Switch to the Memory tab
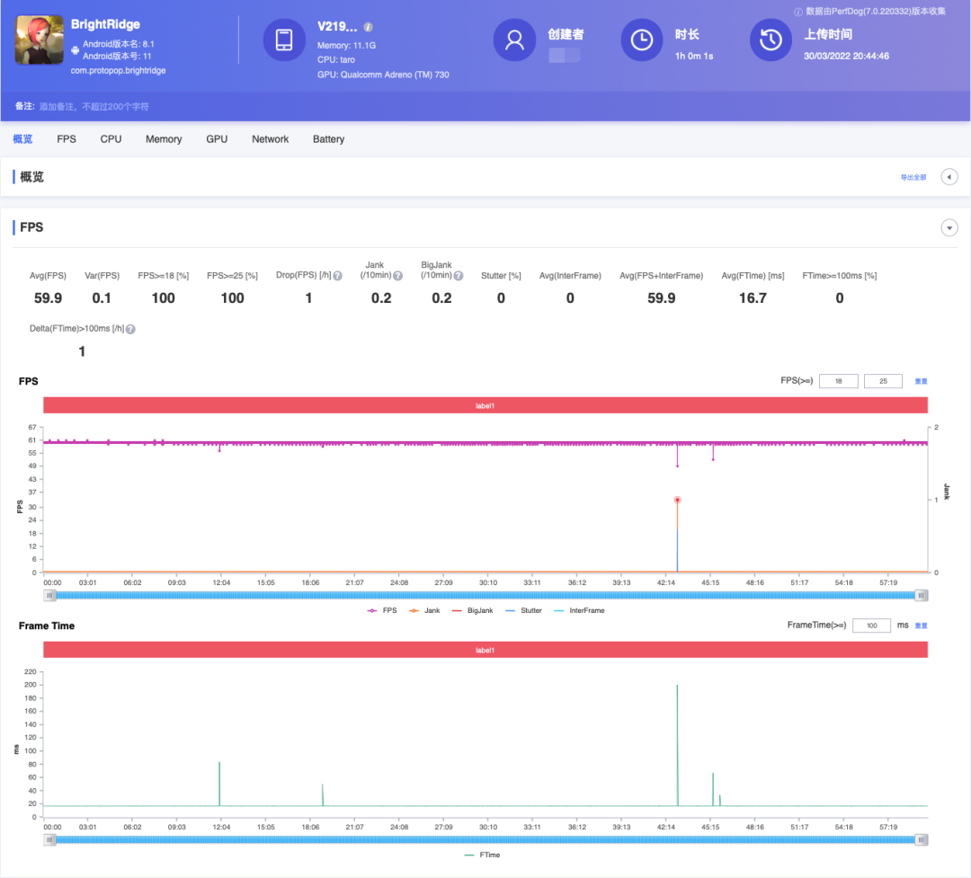This screenshot has height=878, width=971. tap(164, 139)
